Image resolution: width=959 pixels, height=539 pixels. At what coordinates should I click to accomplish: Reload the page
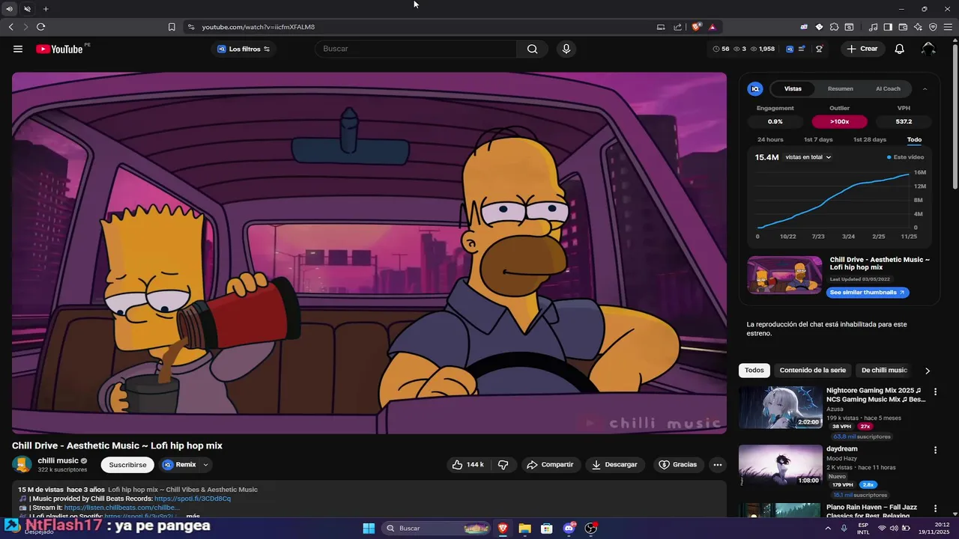pos(40,27)
